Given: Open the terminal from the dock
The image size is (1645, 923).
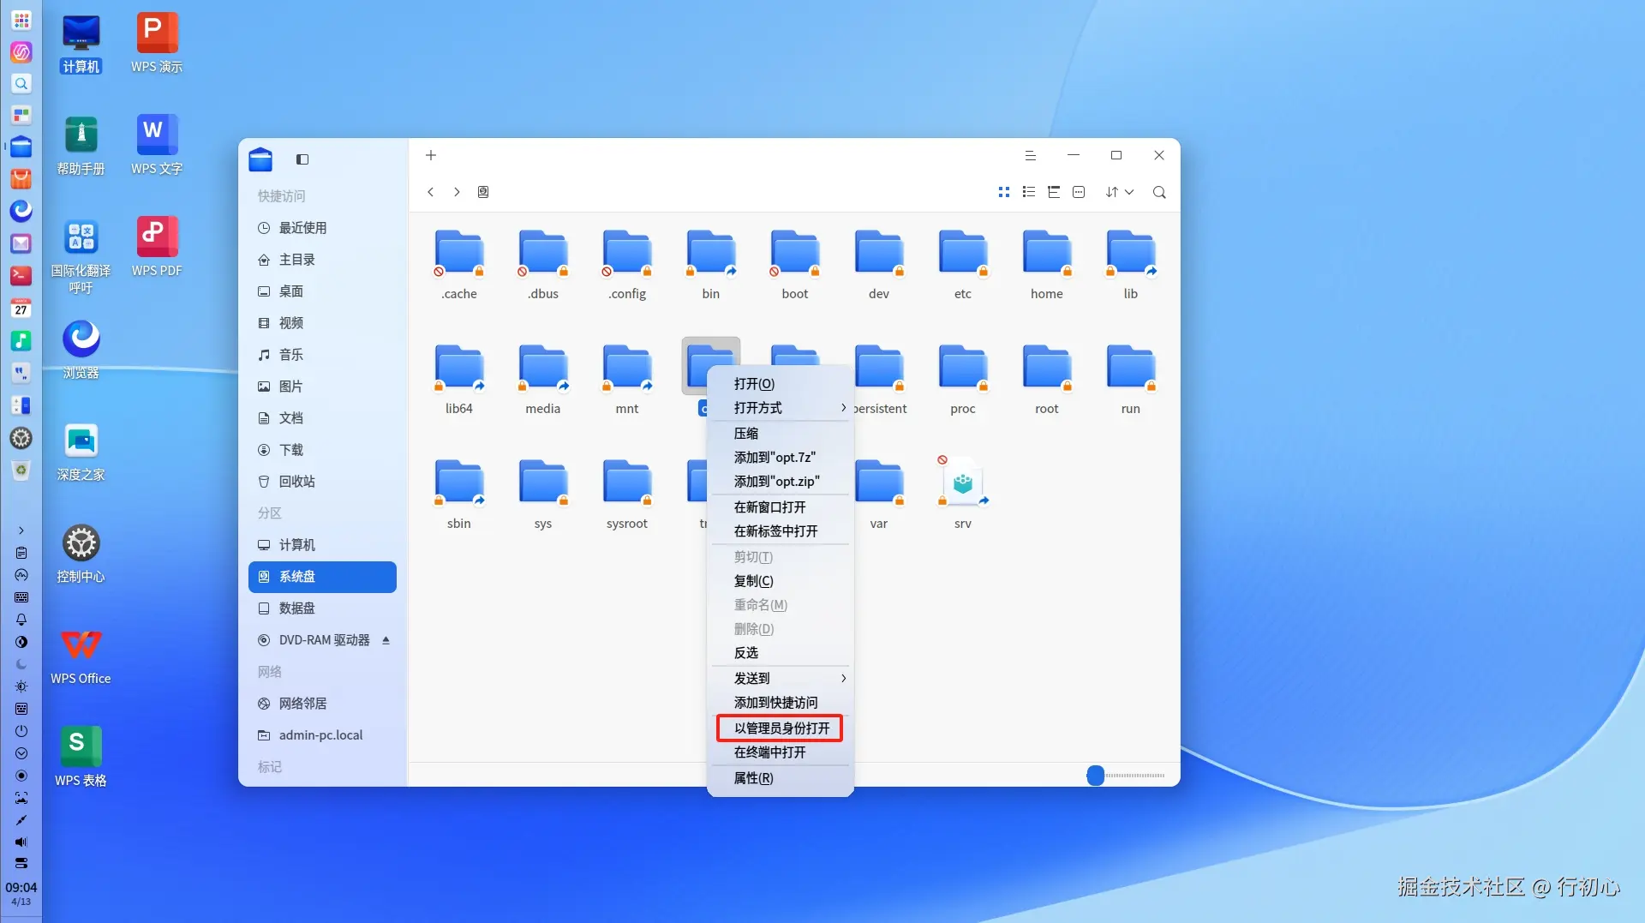Looking at the screenshot, I should point(21,275).
